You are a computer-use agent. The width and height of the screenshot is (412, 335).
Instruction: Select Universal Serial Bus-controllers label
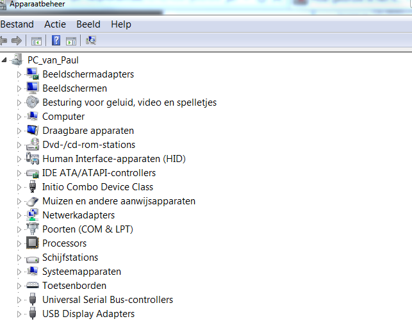[108, 300]
